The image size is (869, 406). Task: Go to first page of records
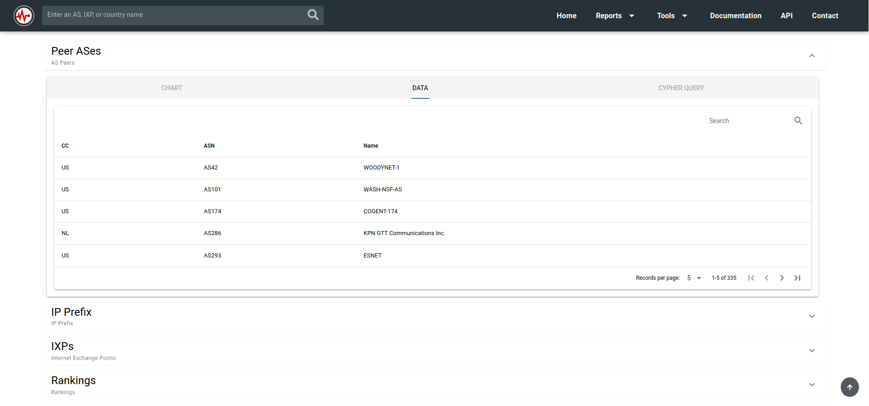(x=751, y=278)
